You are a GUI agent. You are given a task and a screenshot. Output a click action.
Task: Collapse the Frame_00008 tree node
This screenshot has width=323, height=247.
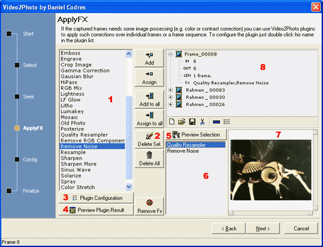coord(170,54)
